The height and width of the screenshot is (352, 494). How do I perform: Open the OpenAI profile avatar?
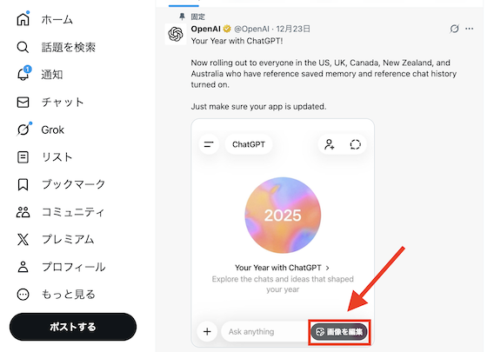(x=176, y=34)
